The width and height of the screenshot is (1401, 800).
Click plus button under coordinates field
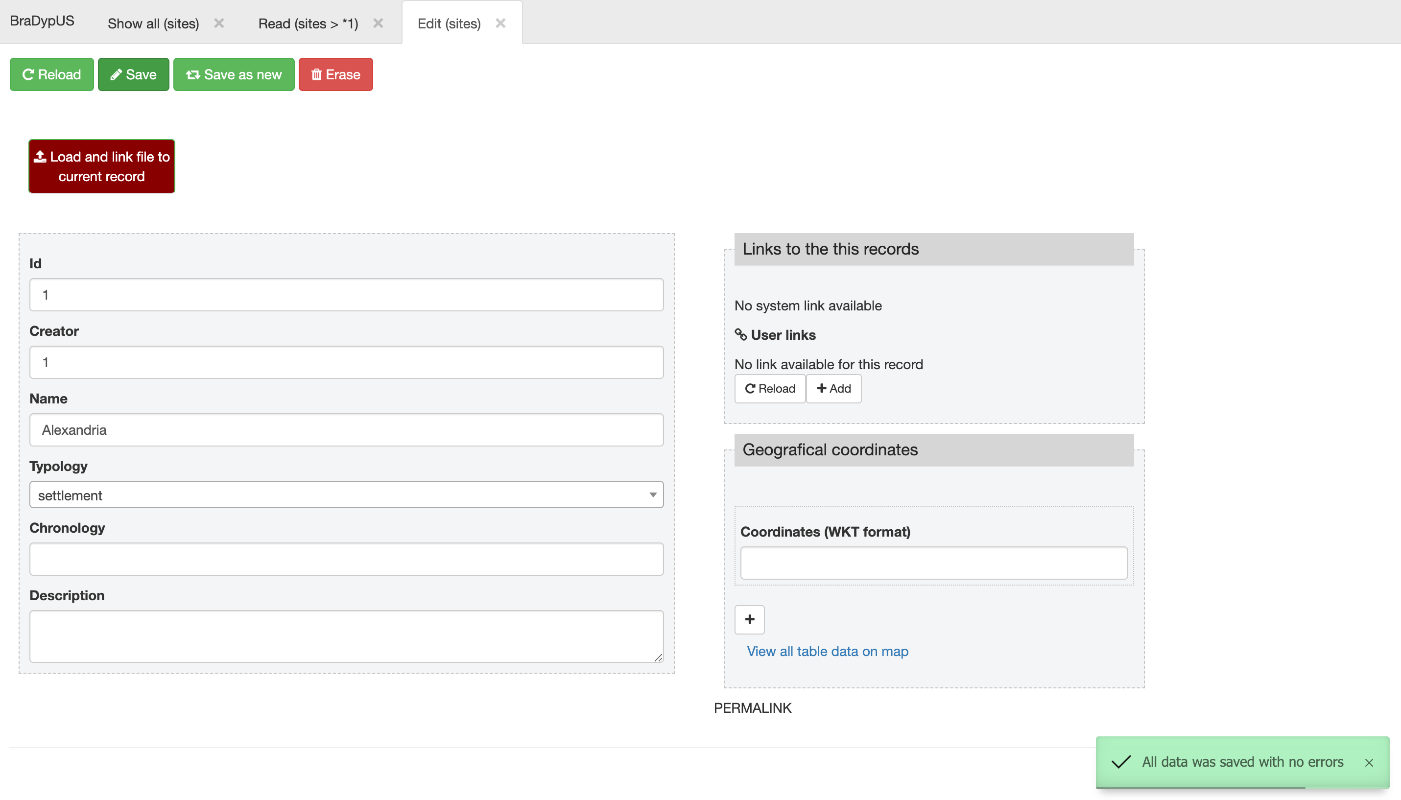pyautogui.click(x=749, y=619)
